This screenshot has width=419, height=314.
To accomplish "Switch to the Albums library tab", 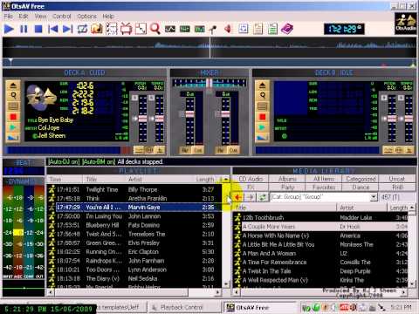I will click(x=287, y=179).
